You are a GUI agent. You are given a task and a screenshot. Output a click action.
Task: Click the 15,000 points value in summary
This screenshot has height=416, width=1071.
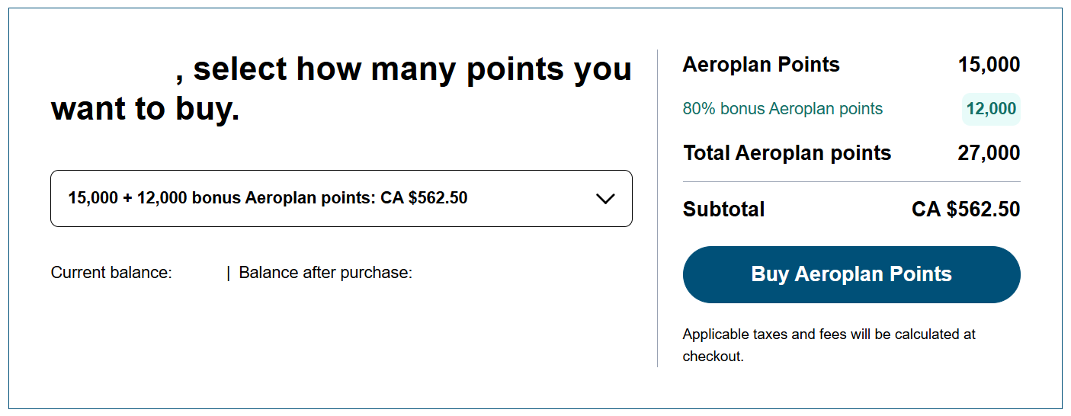[989, 65]
